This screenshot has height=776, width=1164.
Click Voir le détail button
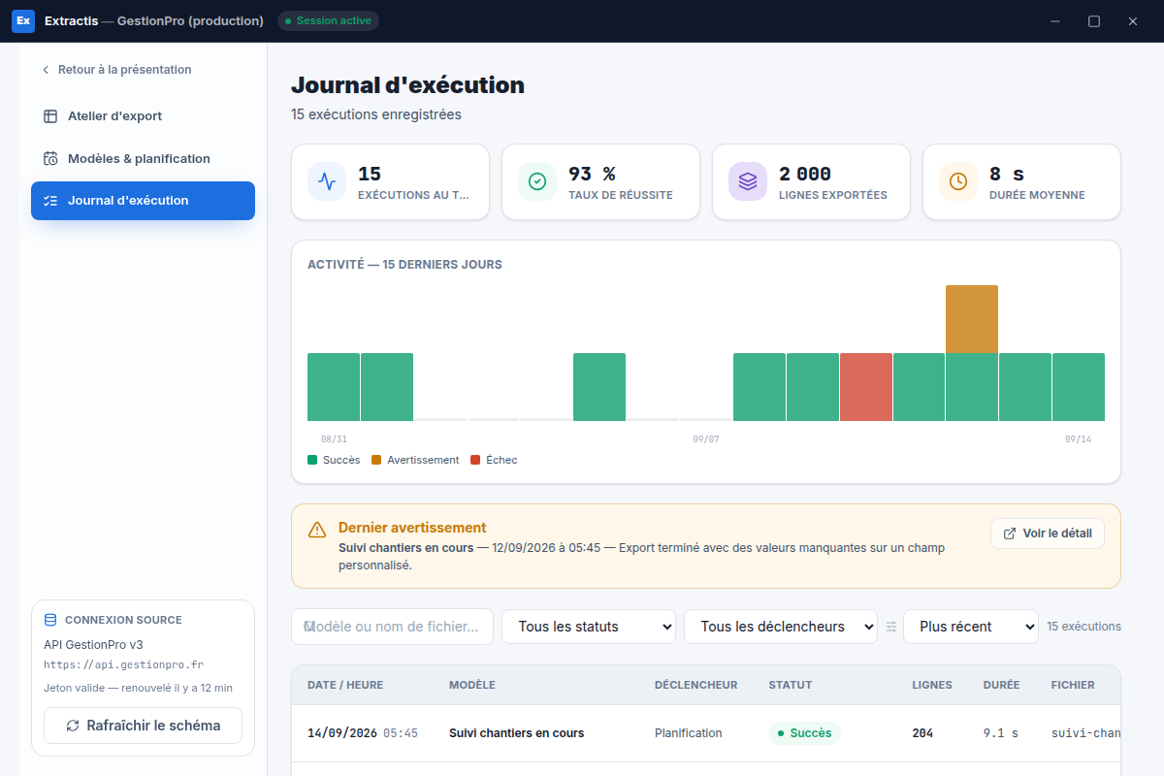(1048, 533)
